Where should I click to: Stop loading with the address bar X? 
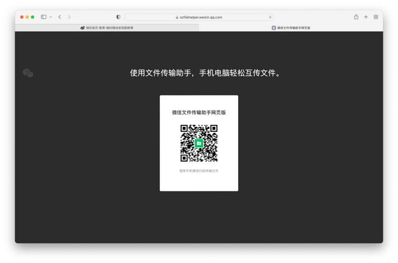click(270, 17)
